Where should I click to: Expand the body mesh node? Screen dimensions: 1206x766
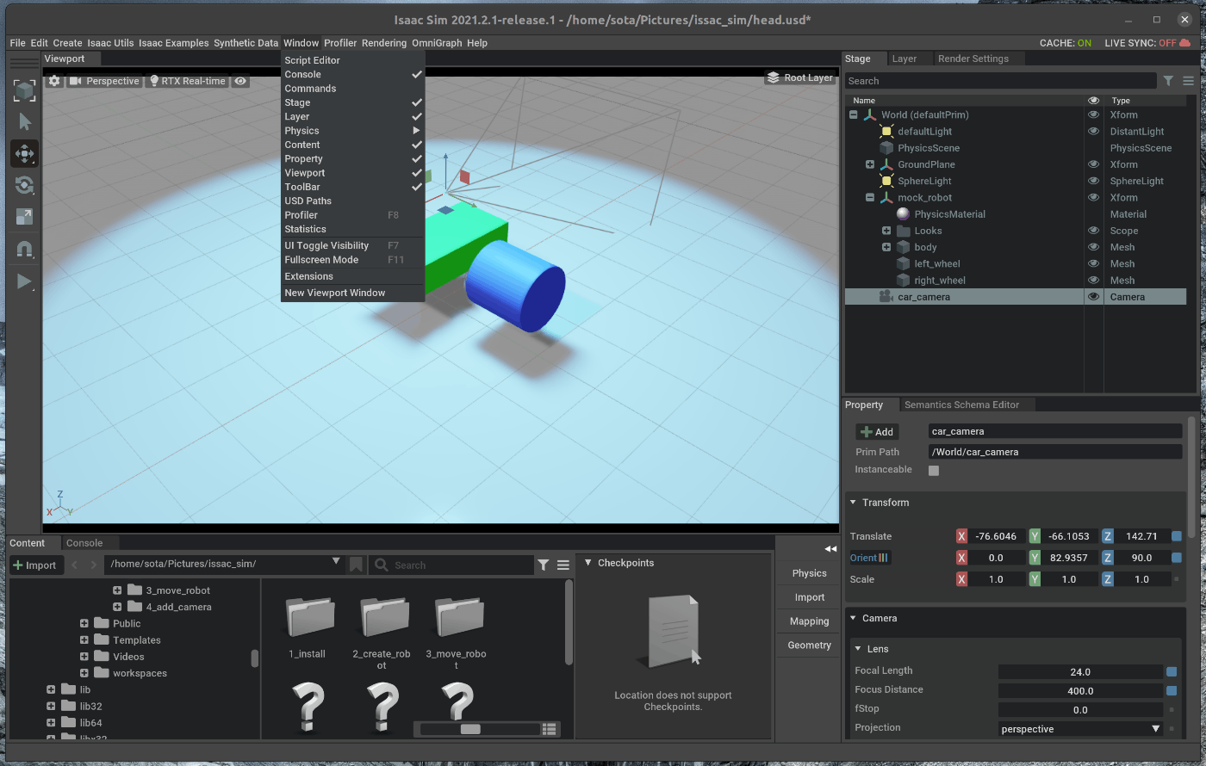(x=886, y=247)
